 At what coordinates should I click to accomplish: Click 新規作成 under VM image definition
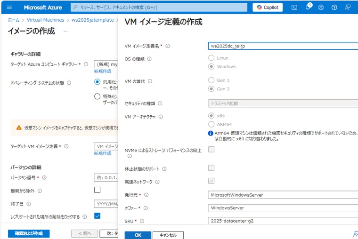click(x=103, y=153)
